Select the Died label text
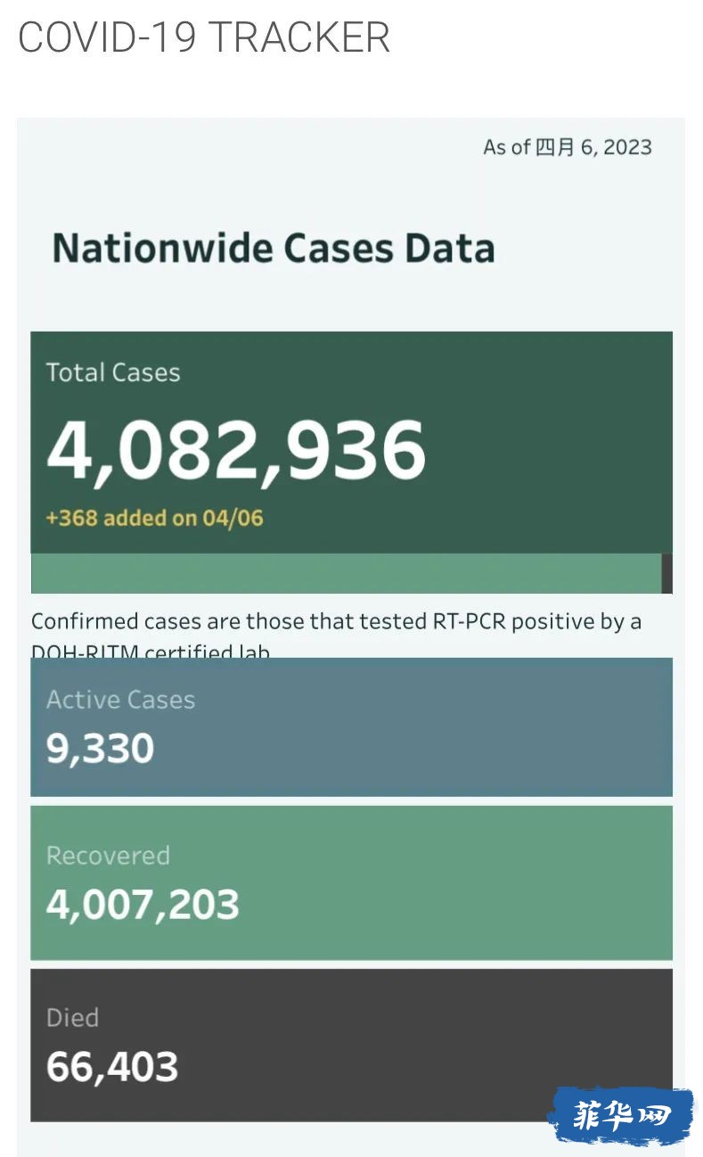 tap(72, 1018)
